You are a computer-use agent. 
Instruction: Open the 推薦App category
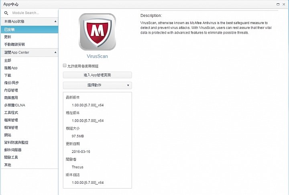point(29,68)
